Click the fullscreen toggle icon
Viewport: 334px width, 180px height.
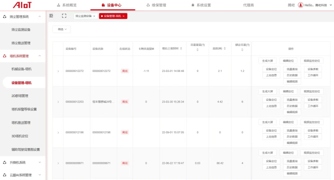64,16
